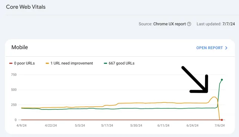
Task: Click the Mobile card title
Action: [x=20, y=47]
